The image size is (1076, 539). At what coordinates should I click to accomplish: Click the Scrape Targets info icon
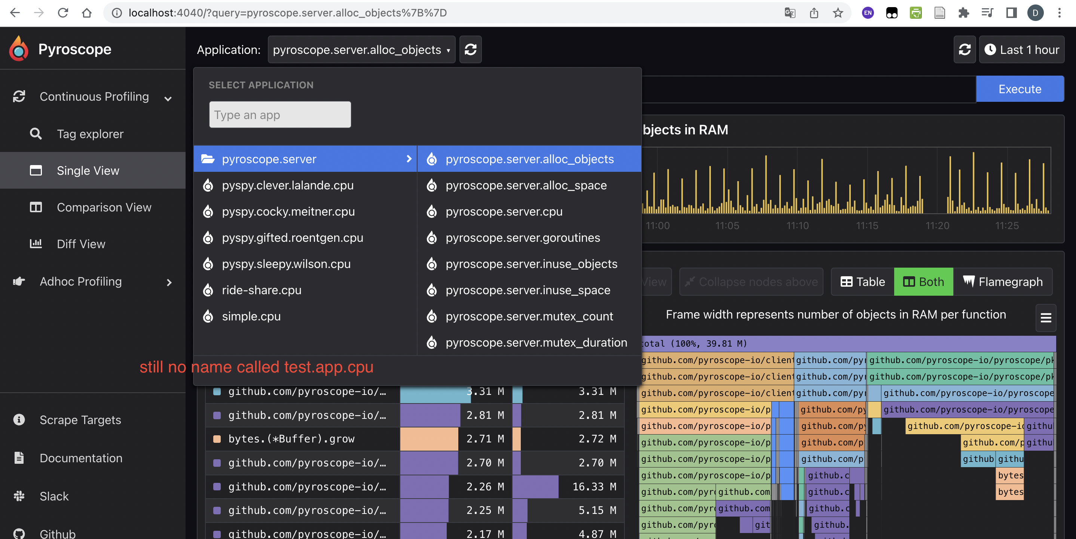point(19,420)
